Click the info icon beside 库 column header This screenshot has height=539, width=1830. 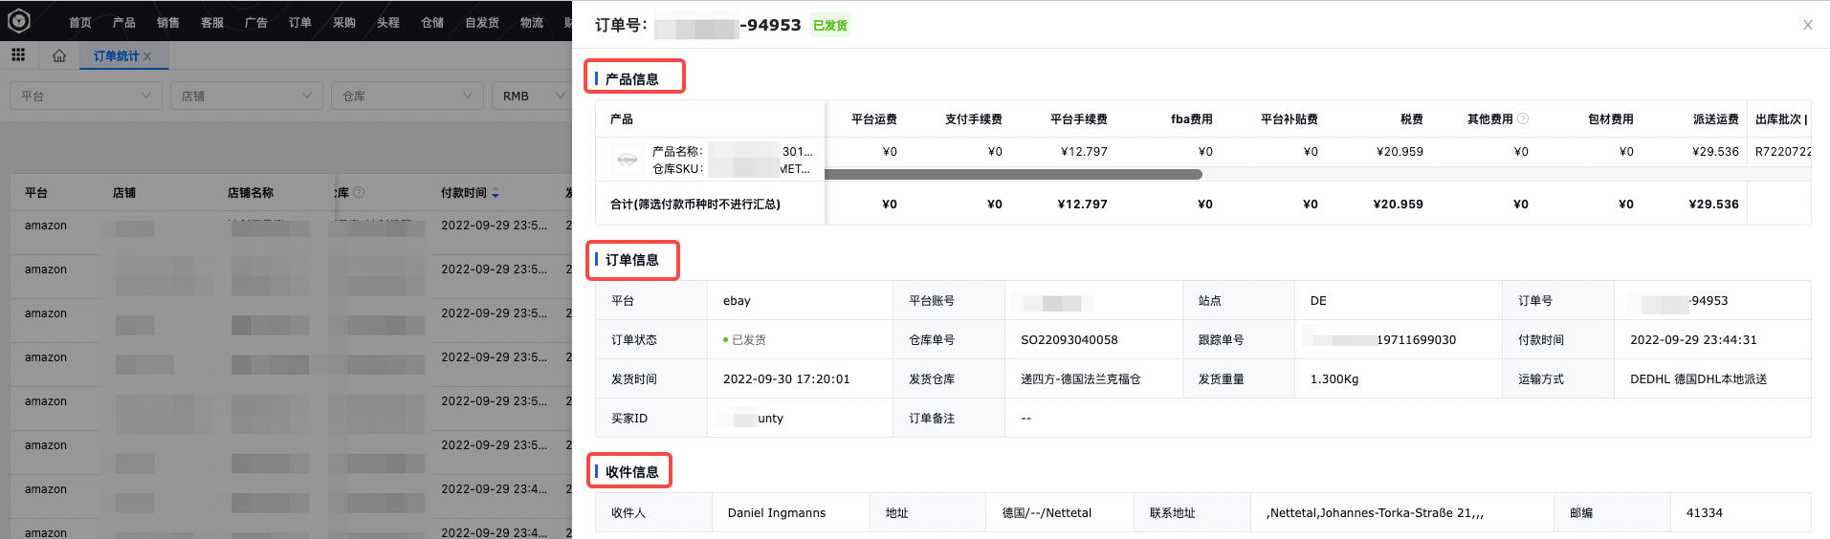pyautogui.click(x=359, y=192)
